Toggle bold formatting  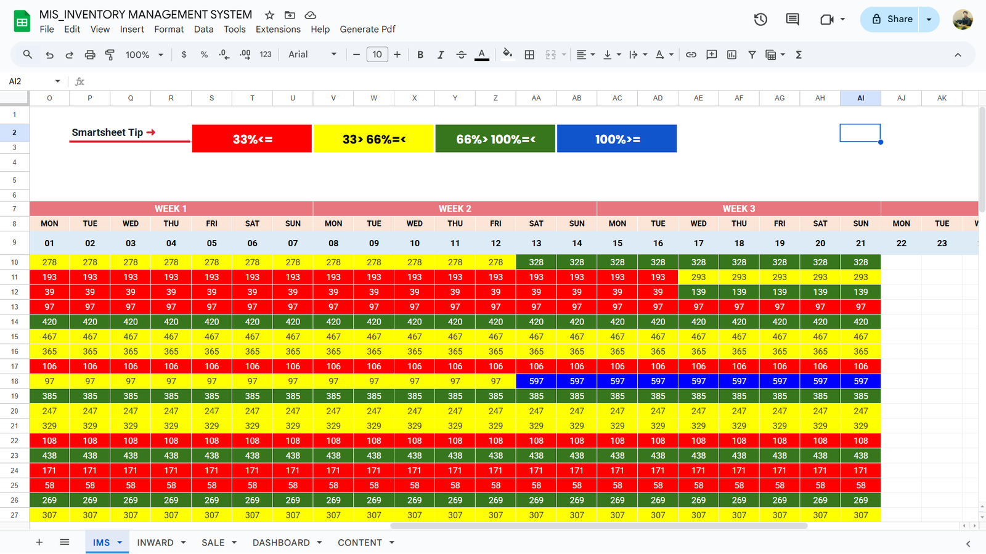coord(420,55)
